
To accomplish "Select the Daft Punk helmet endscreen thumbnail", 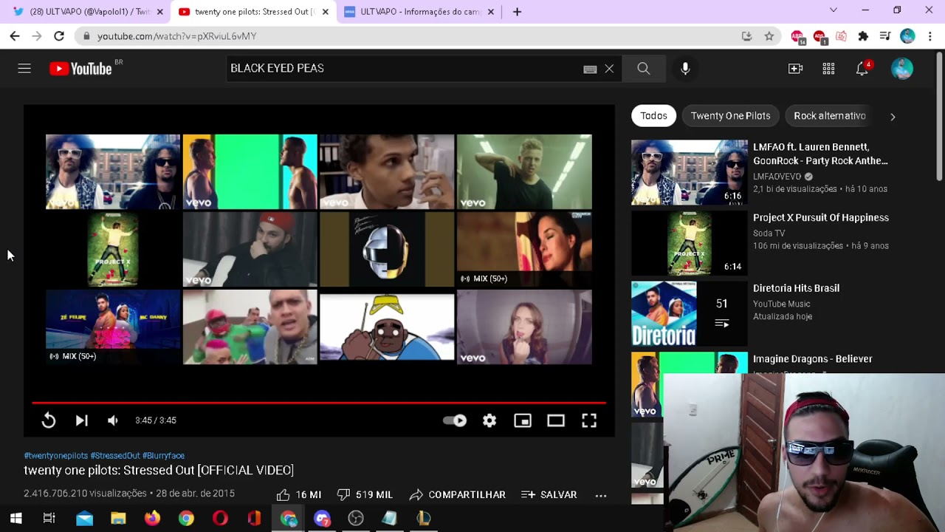I will [x=387, y=249].
